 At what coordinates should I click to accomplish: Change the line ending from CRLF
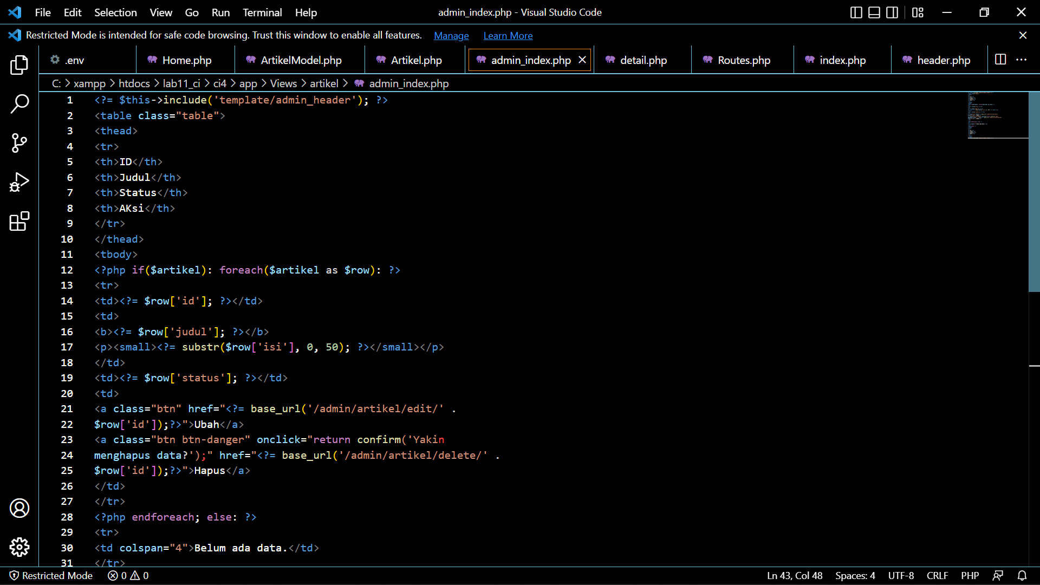pyautogui.click(x=937, y=575)
